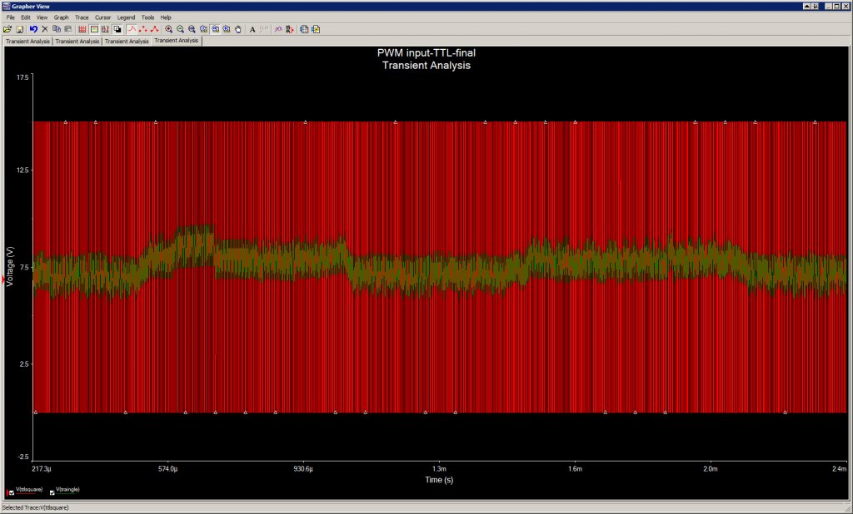Click the 217.3µ time axis value

pos(42,469)
